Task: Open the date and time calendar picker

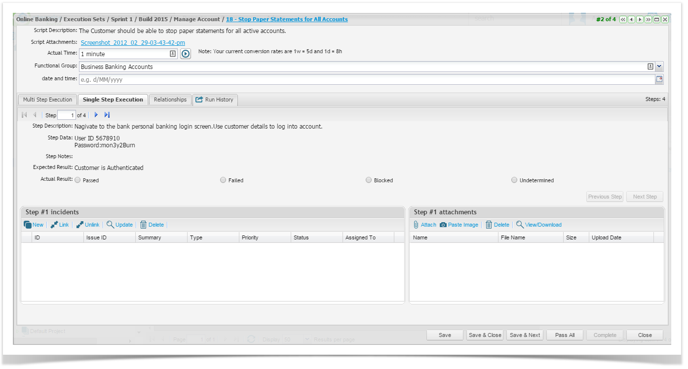Action: tap(659, 79)
